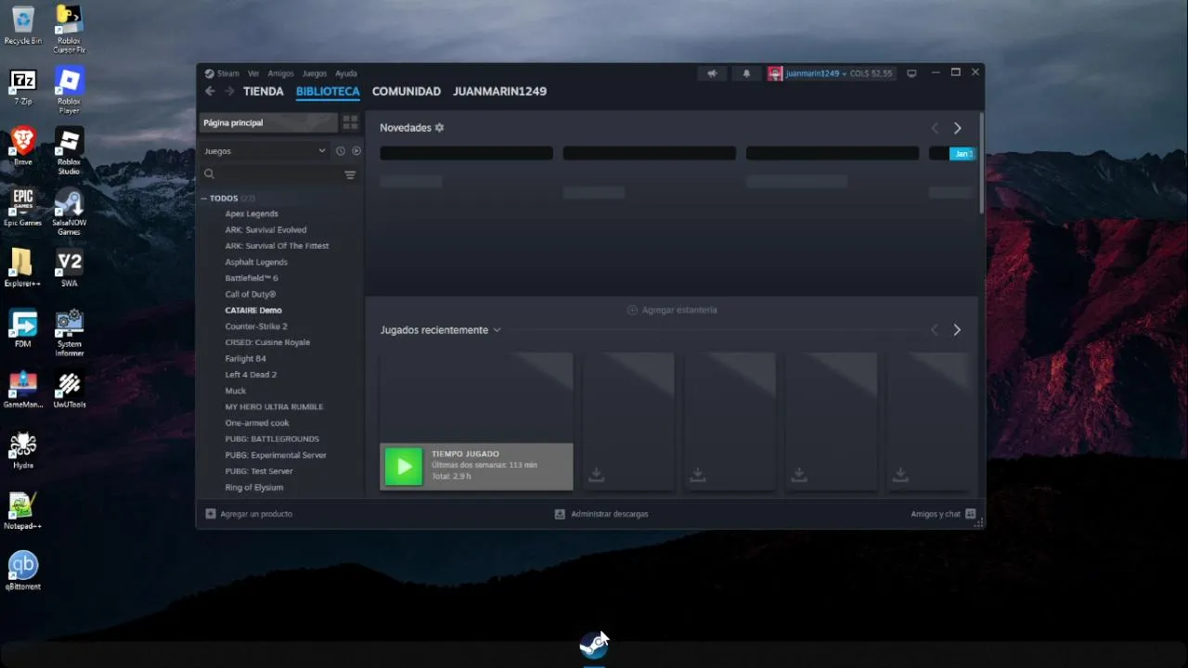The width and height of the screenshot is (1188, 668).
Task: Open the Roblox Cursor Fix folder icon
Action: [69, 29]
